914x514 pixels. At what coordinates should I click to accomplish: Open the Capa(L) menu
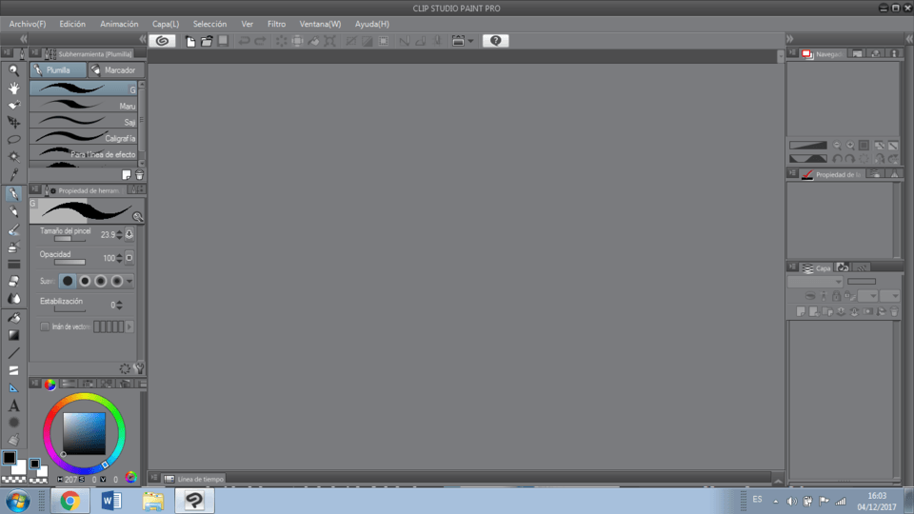pyautogui.click(x=166, y=24)
